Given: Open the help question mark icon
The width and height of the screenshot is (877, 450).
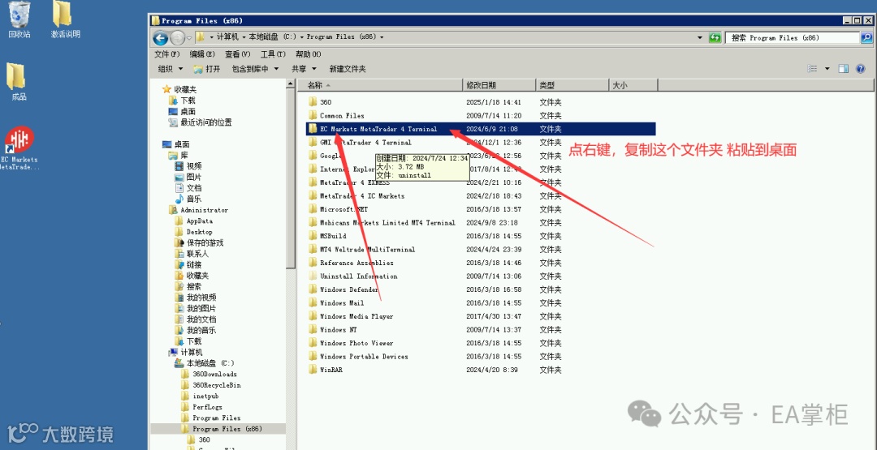Looking at the screenshot, I should pos(861,69).
